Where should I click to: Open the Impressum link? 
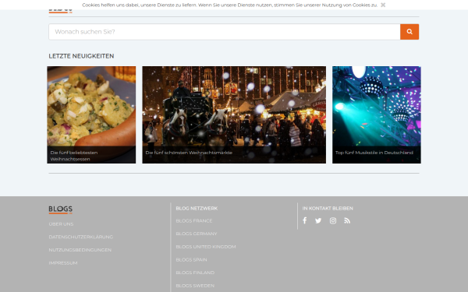(x=63, y=263)
